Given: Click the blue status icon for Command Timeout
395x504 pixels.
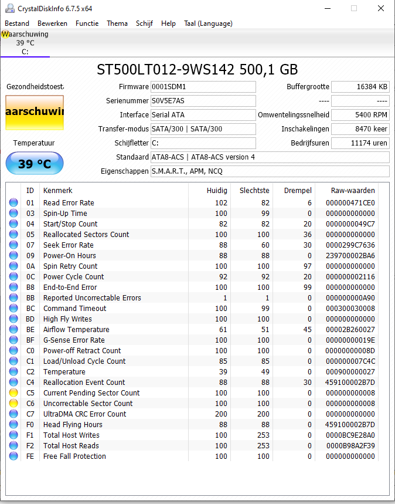Looking at the screenshot, I should coord(13,308).
